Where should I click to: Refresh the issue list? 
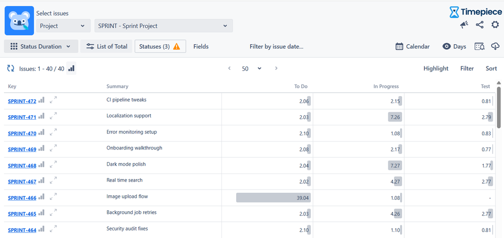tap(11, 68)
